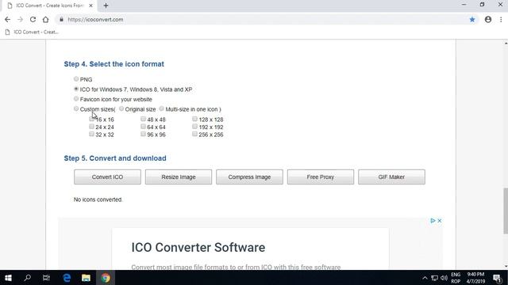
Task: Check the 128 x 128 size box
Action: (x=194, y=119)
